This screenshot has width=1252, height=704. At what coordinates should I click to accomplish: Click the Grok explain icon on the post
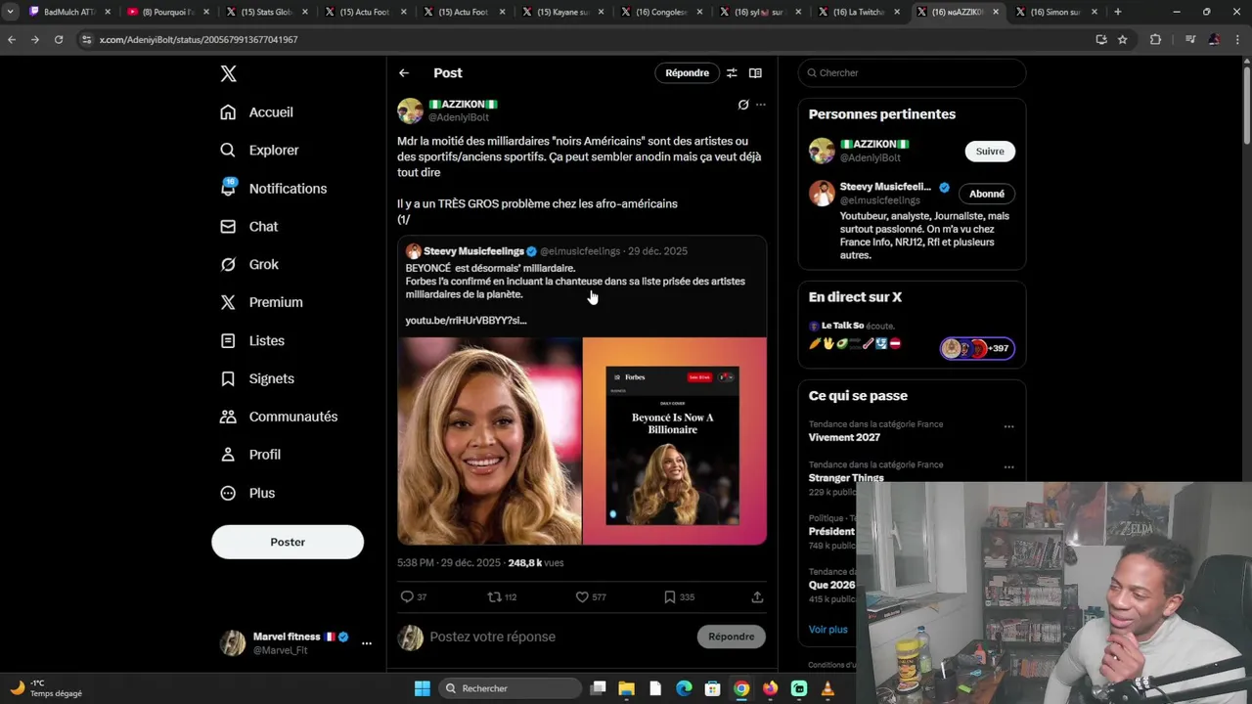(743, 105)
